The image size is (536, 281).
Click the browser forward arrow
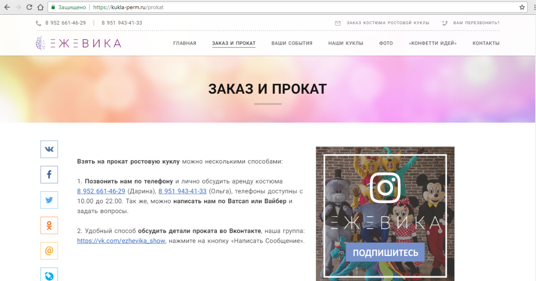pyautogui.click(x=18, y=7)
